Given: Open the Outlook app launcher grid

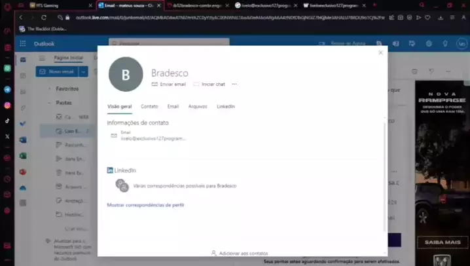Looking at the screenshot, I should [x=23, y=44].
